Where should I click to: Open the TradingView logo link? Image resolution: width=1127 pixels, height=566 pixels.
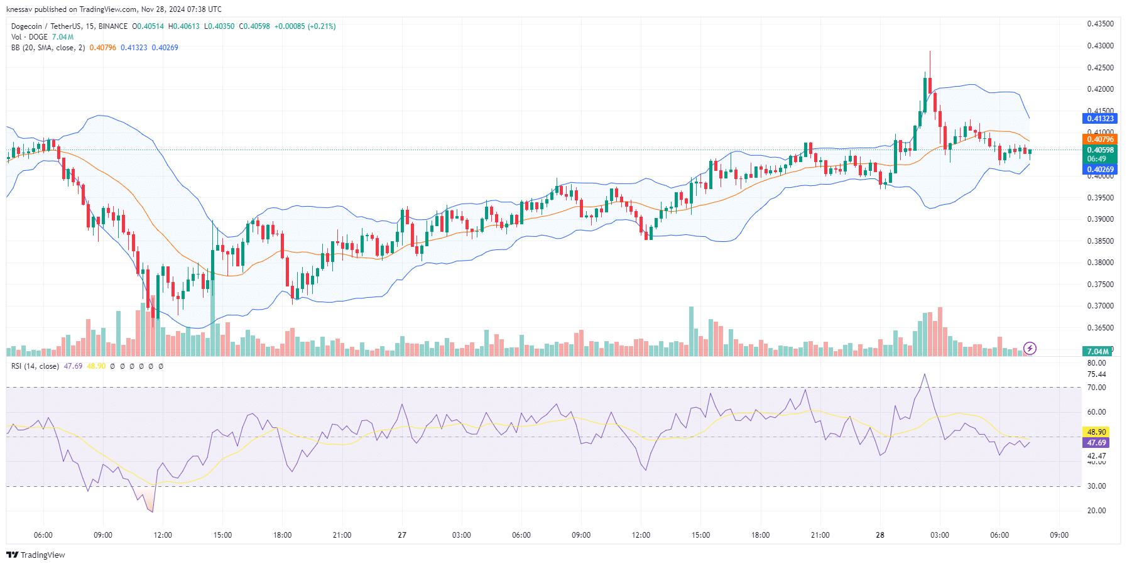(x=36, y=555)
